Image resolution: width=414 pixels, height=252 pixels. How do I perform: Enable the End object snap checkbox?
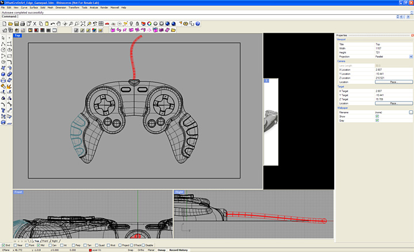click(x=3, y=246)
